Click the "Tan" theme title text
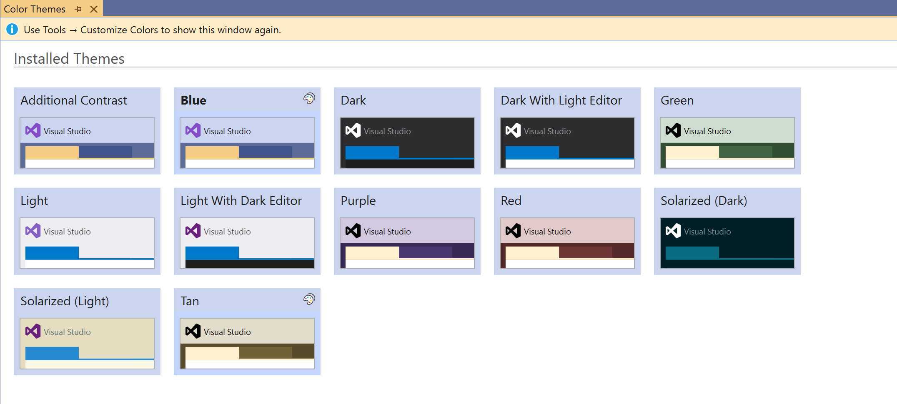The width and height of the screenshot is (897, 404). click(190, 301)
